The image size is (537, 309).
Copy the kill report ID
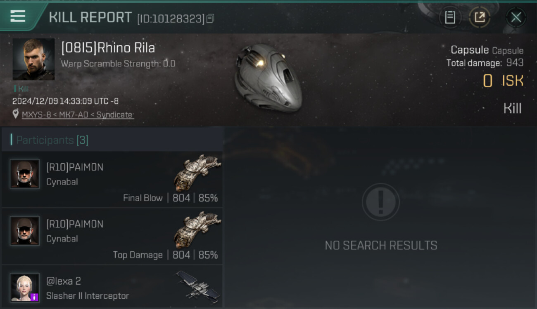(x=210, y=19)
